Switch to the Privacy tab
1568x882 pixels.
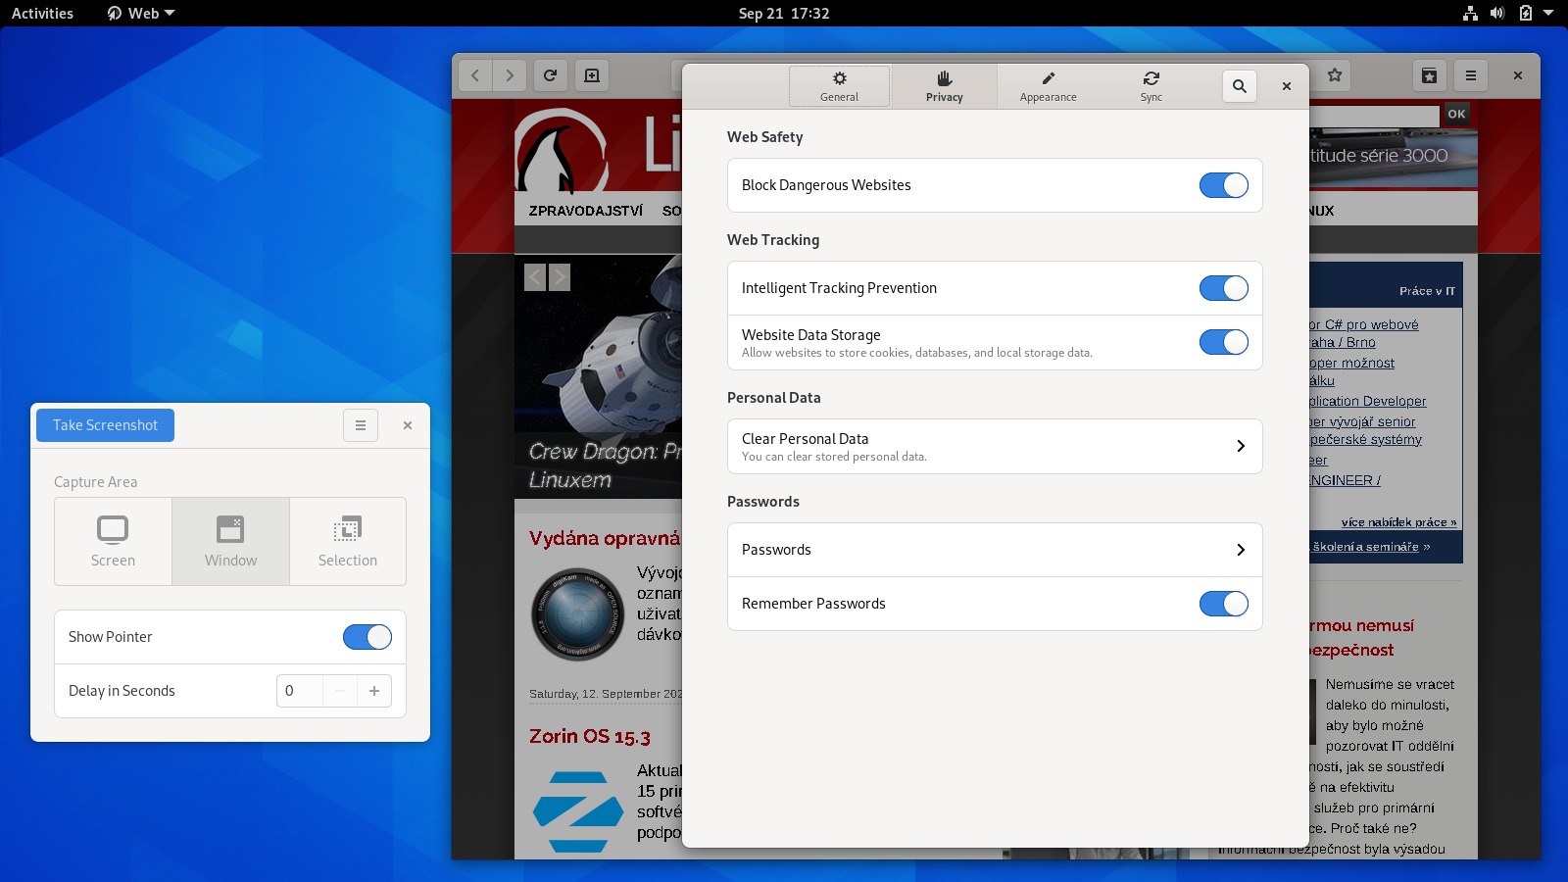tap(945, 86)
